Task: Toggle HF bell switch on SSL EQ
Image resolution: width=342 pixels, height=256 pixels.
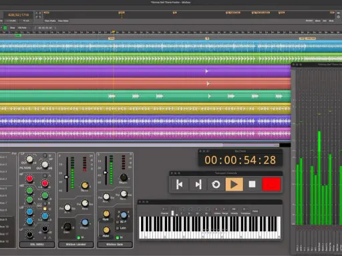Action: tap(45, 175)
